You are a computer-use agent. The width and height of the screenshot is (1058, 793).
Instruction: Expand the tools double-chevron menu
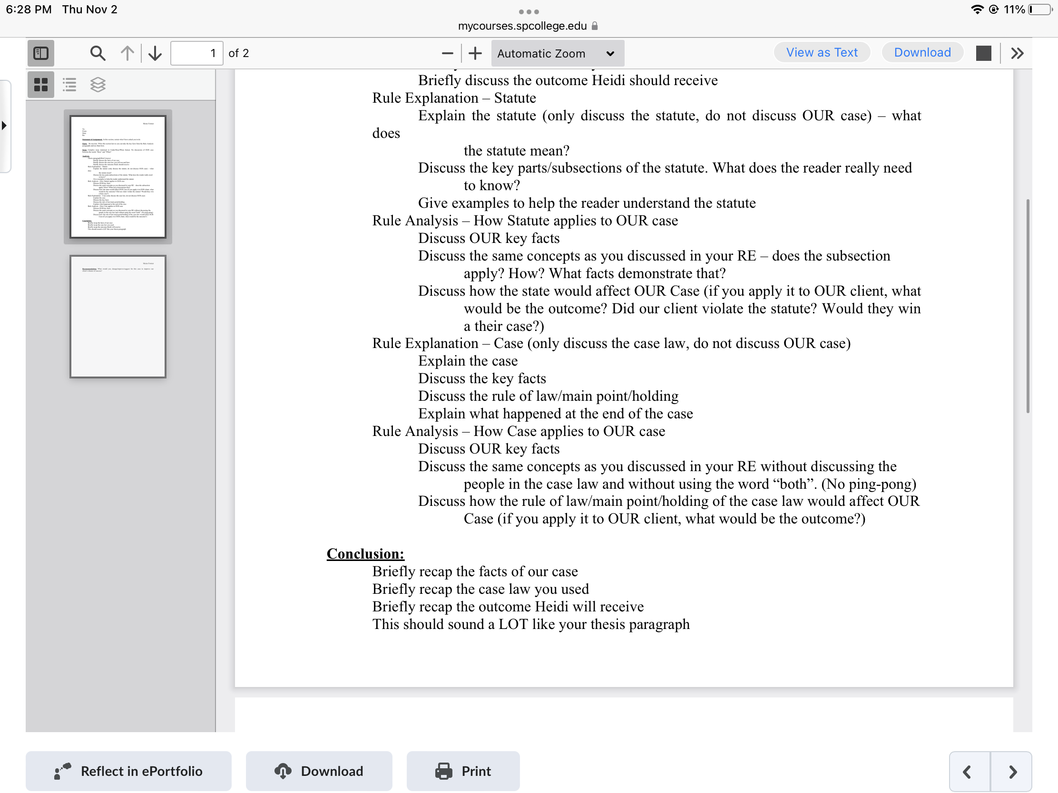[1018, 53]
